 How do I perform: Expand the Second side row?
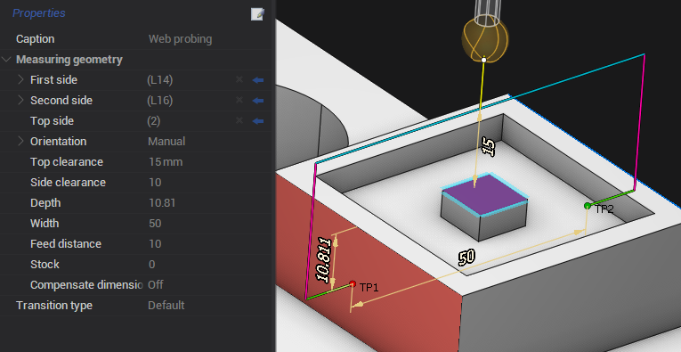[x=20, y=100]
